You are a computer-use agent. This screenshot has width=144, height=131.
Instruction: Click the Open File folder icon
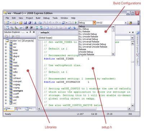21,23
